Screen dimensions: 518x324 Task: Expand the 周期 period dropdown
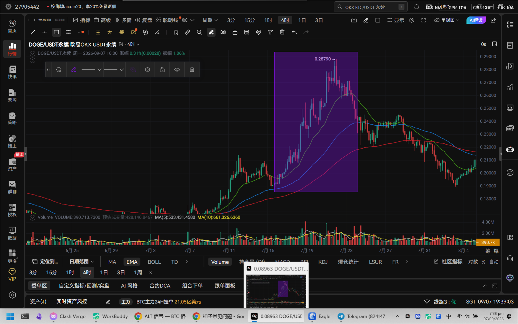(x=210, y=20)
